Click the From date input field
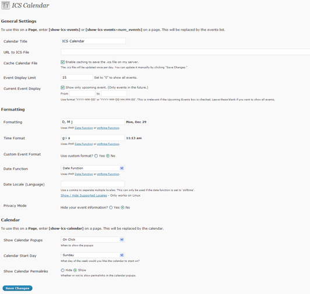The image size is (310, 294). point(82,93)
